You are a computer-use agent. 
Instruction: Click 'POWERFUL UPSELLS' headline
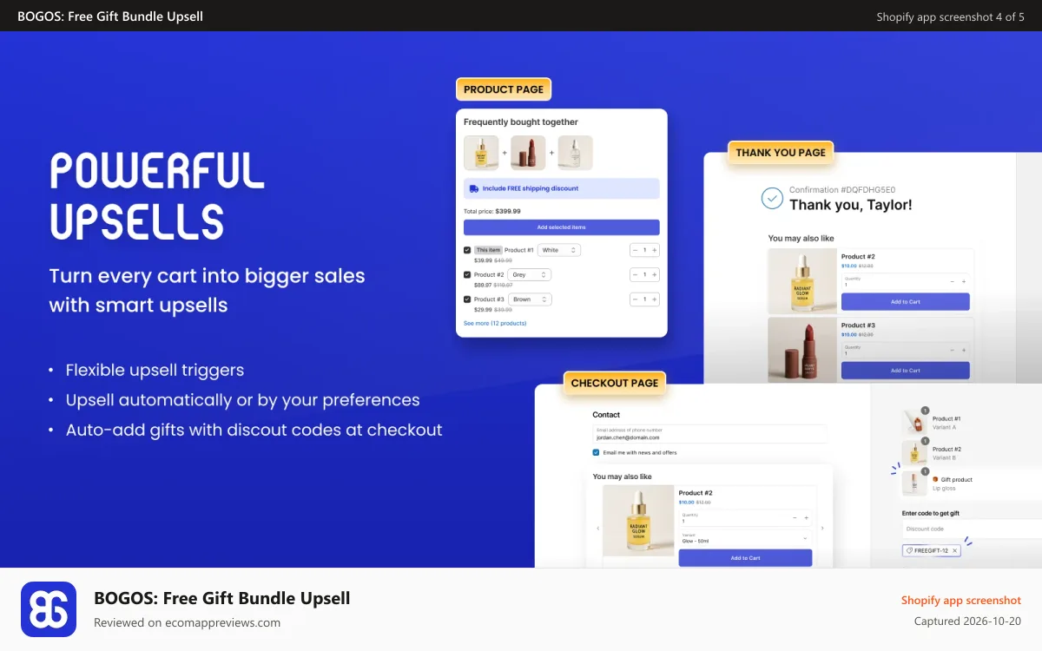coord(157,195)
